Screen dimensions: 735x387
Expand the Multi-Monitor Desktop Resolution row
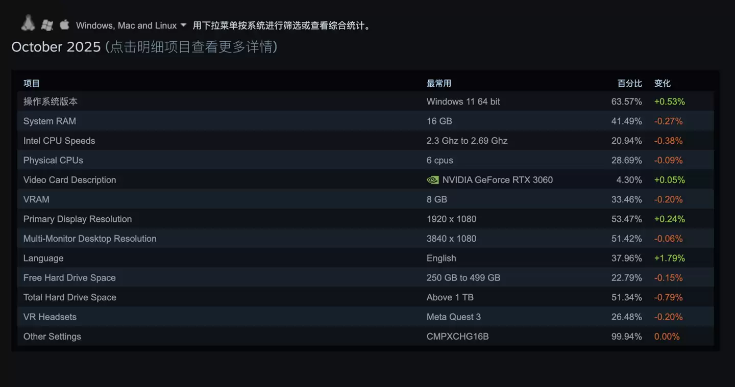[90, 239]
